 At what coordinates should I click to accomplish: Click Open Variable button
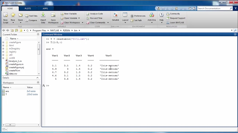(69, 18)
